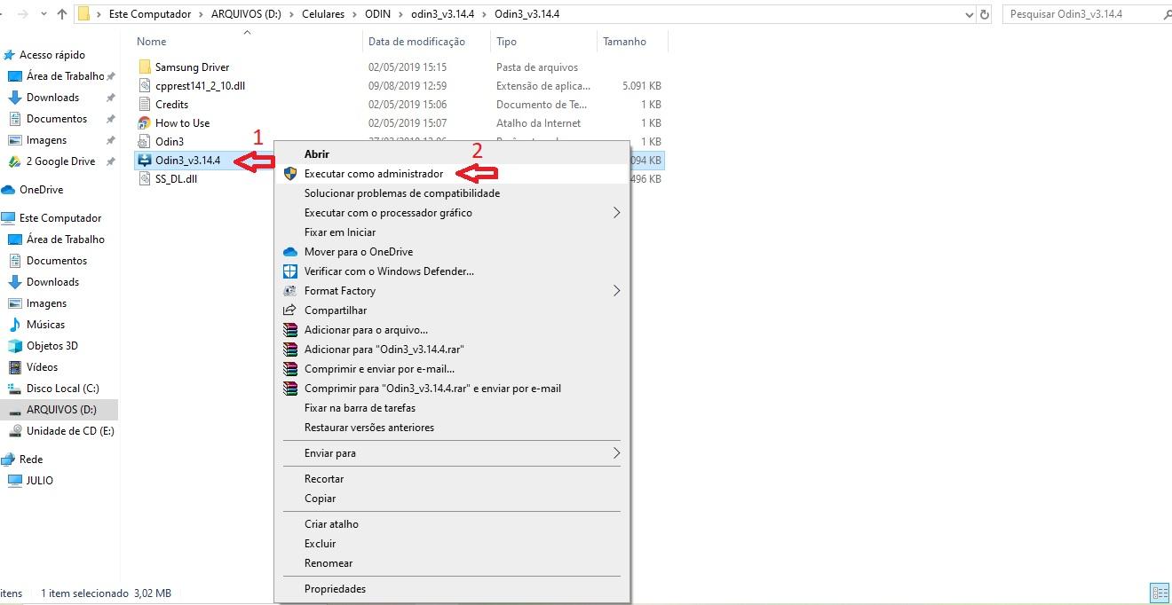Click the Este Computador breadcrumb segment

pos(149,14)
